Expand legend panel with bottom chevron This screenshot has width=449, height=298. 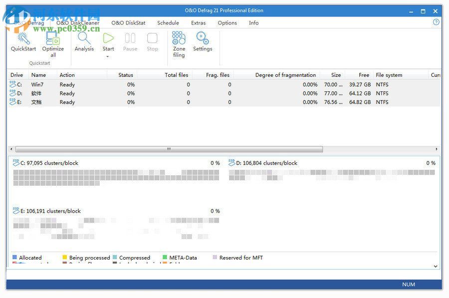click(435, 266)
